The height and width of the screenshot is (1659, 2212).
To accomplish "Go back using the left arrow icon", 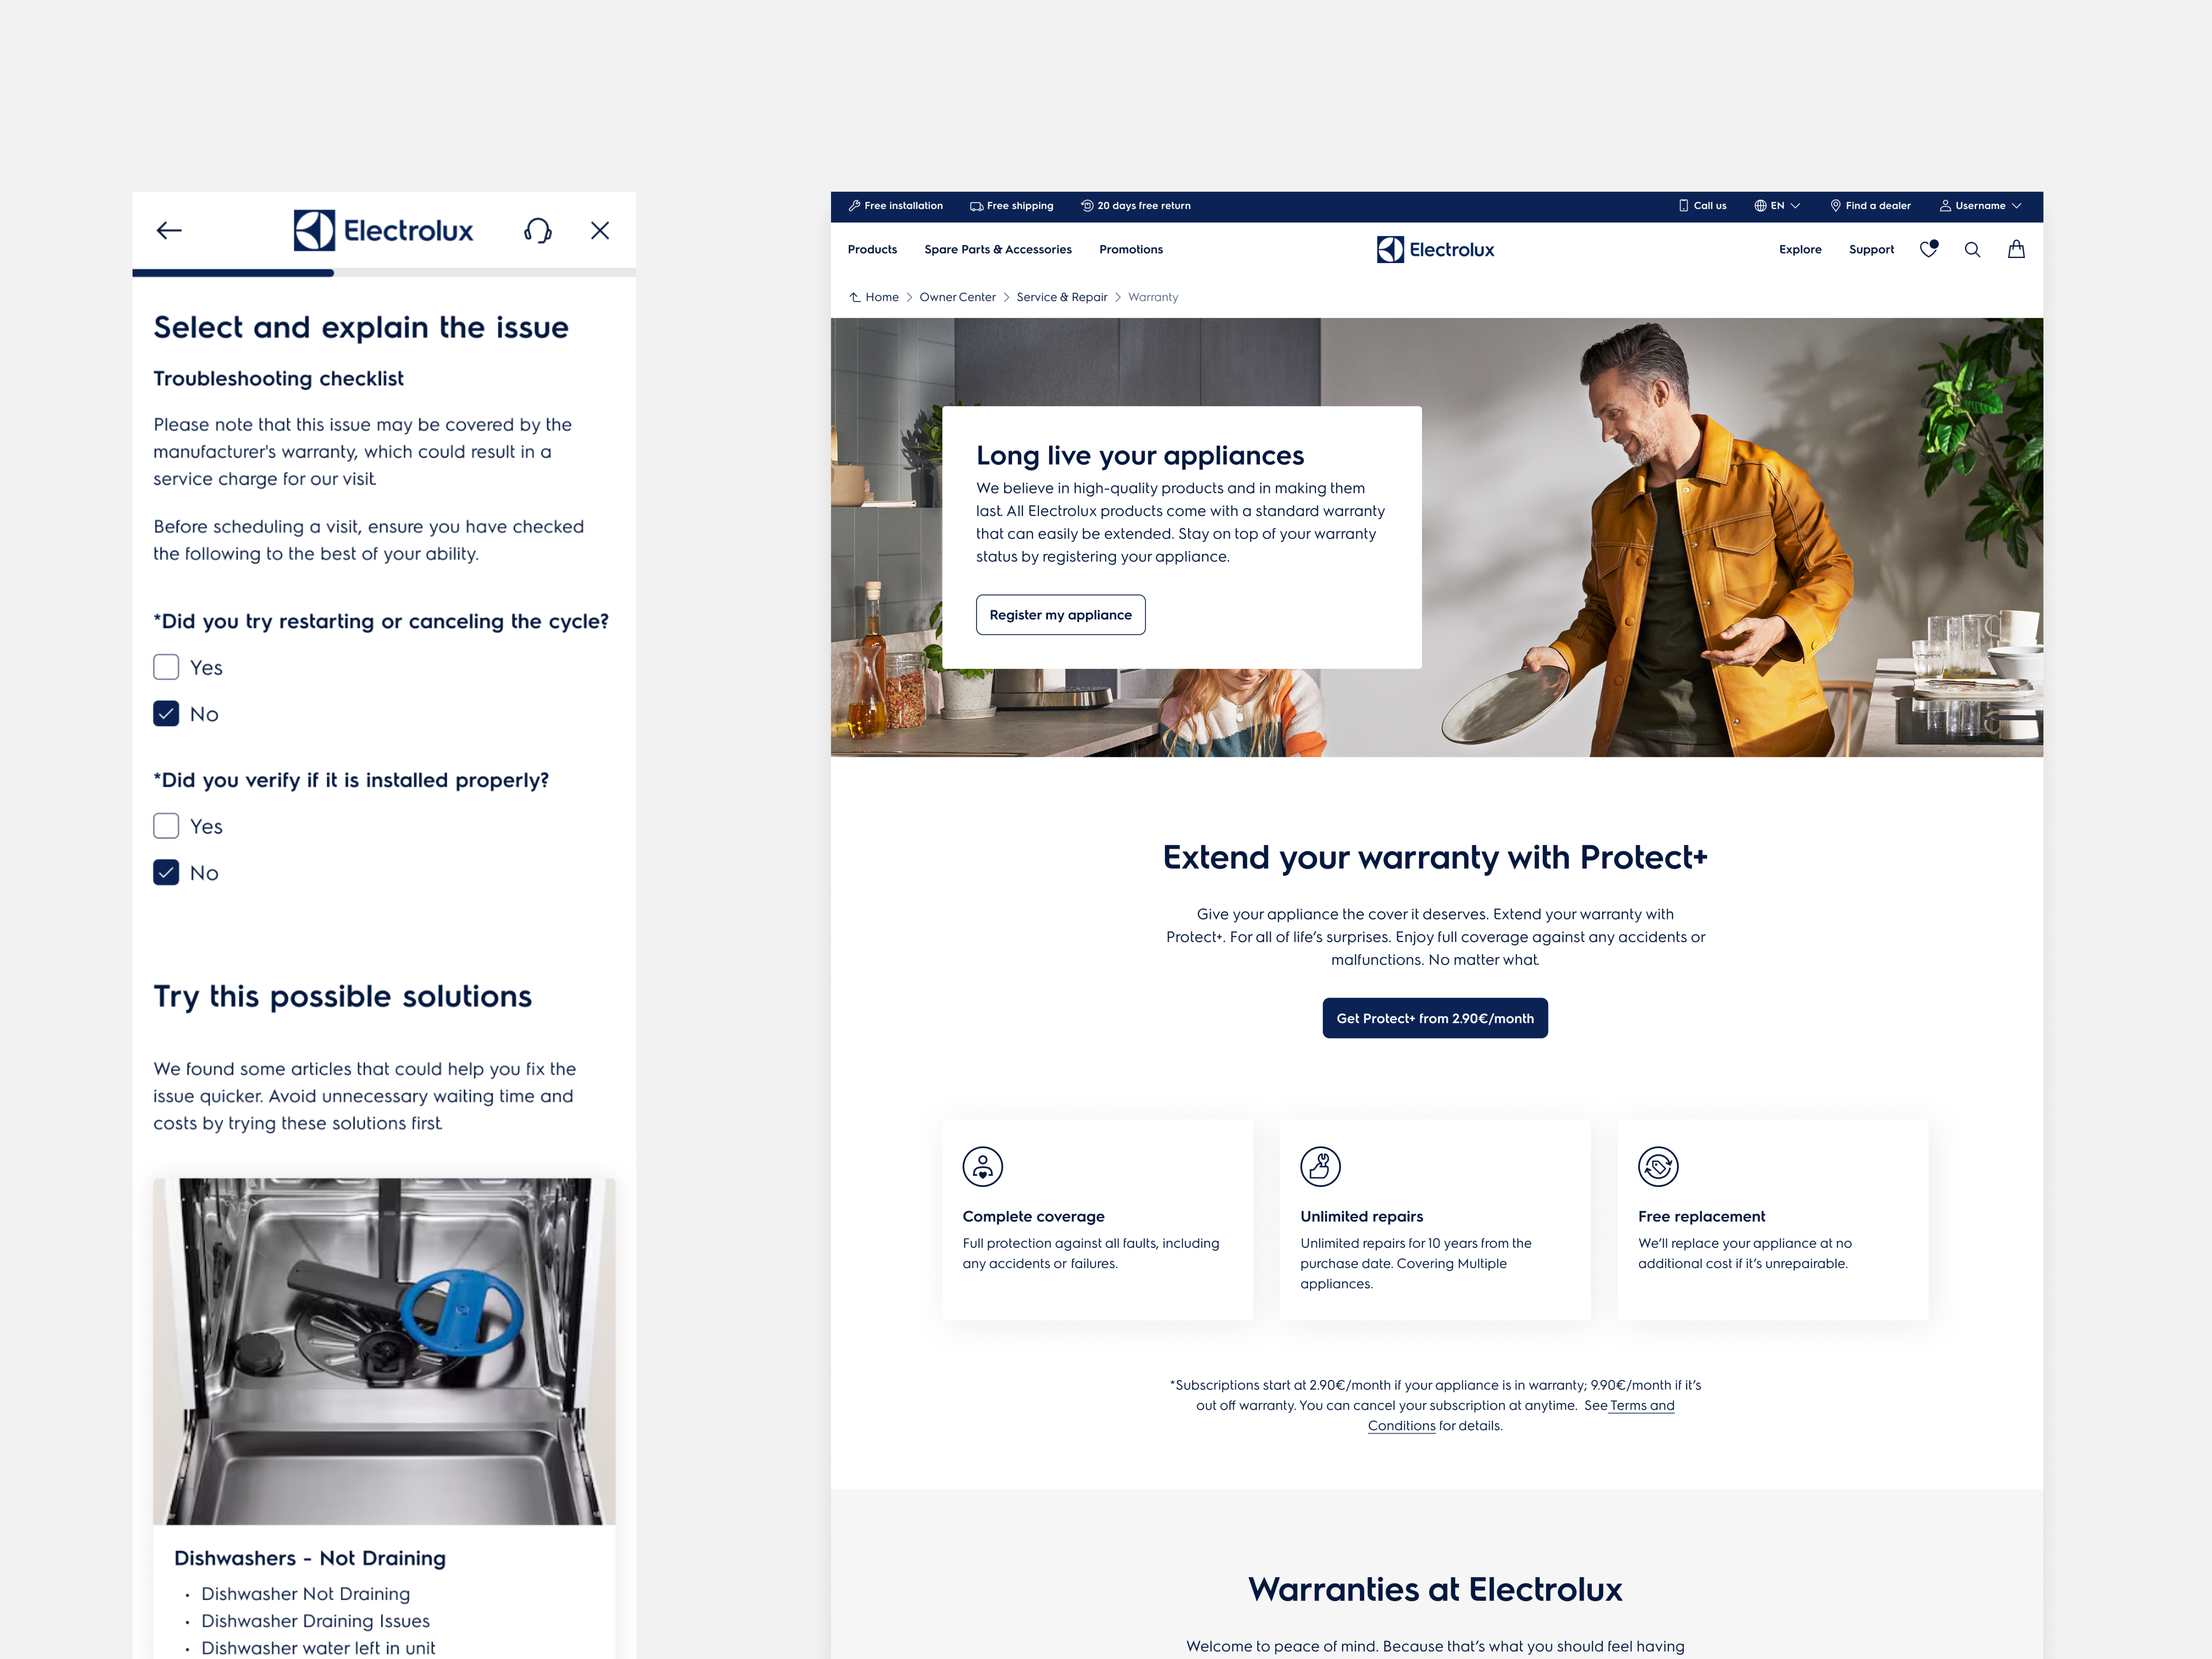I will pos(169,231).
